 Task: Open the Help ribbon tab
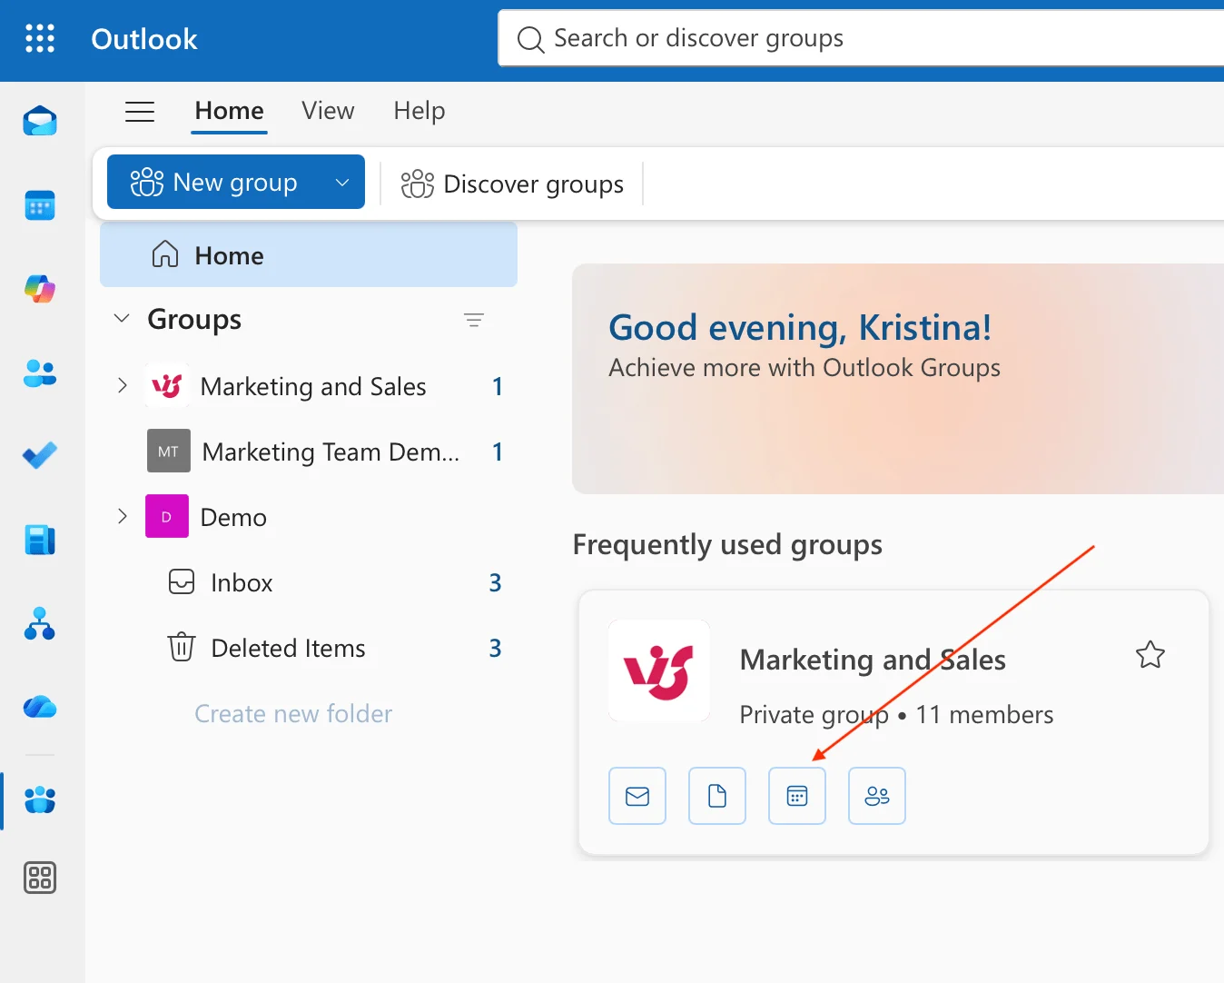(420, 111)
